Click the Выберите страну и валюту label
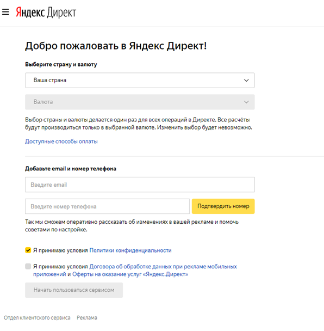Screen dimensions: 324x331 point(61,64)
